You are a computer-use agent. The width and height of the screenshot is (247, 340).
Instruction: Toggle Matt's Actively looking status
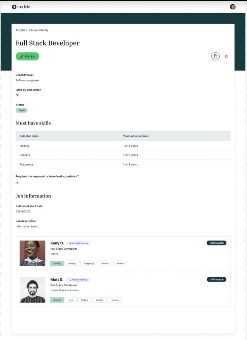coord(78,280)
